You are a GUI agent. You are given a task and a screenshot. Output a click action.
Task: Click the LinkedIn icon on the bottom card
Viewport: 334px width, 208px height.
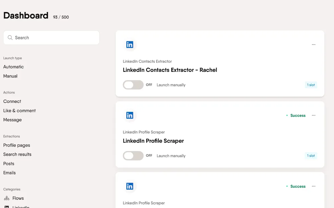coord(130,186)
